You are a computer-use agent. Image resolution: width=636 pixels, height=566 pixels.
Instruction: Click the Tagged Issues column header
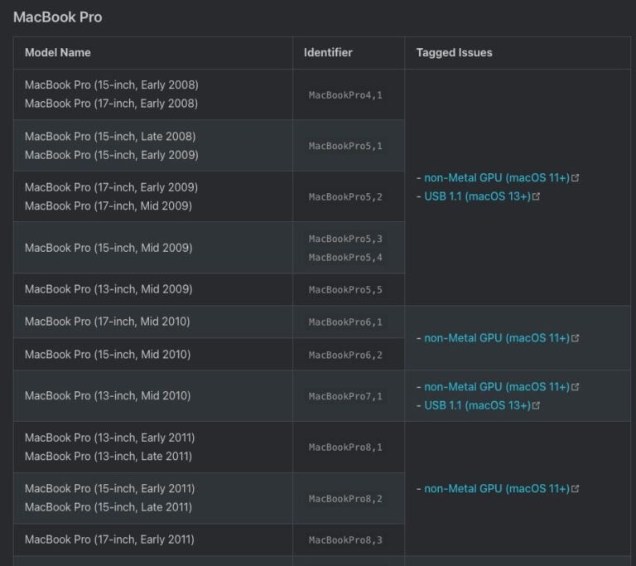(454, 52)
